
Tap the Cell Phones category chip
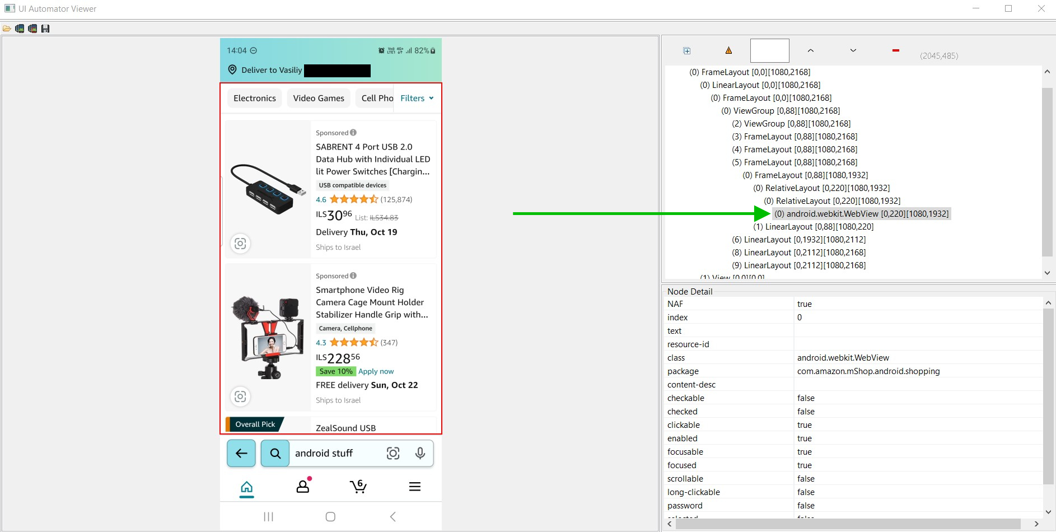coord(375,98)
